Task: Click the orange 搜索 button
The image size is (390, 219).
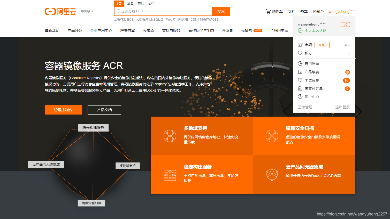Action: [221, 11]
